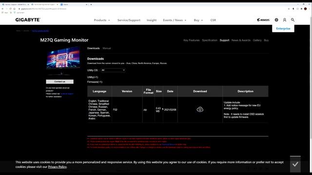Click the M27Q breadcrumb link
312x175 pixels.
pyautogui.click(x=40, y=31)
